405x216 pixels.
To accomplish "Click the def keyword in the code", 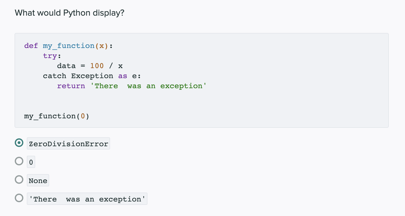I will [31, 45].
